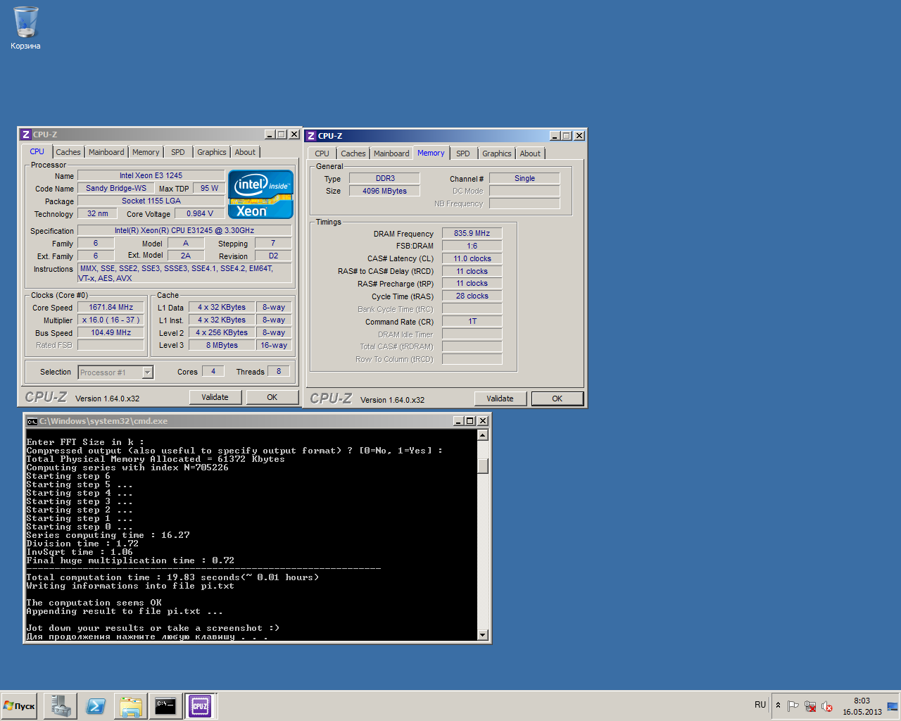The height and width of the screenshot is (721, 901).
Task: Open the Пуск Start button
Action: click(x=19, y=706)
